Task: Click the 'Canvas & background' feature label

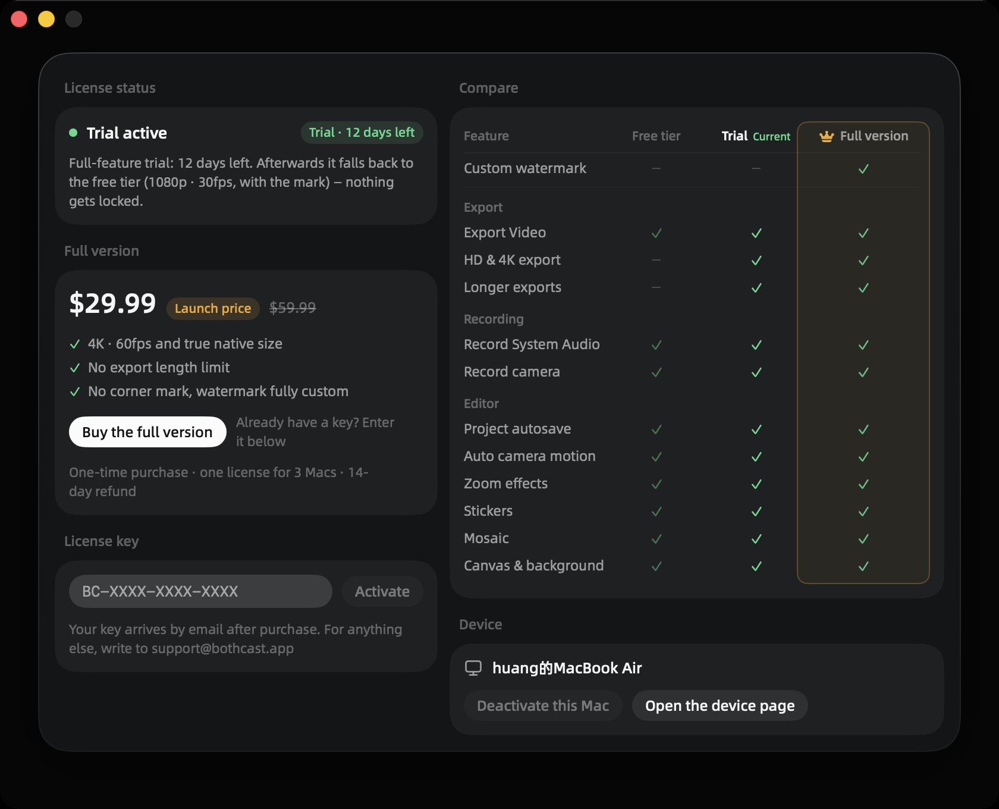Action: pyautogui.click(x=533, y=566)
